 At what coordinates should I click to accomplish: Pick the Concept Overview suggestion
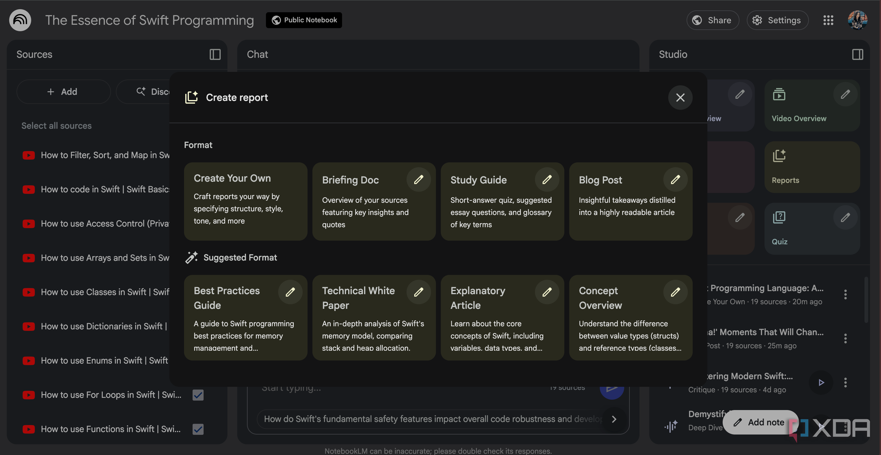click(630, 318)
